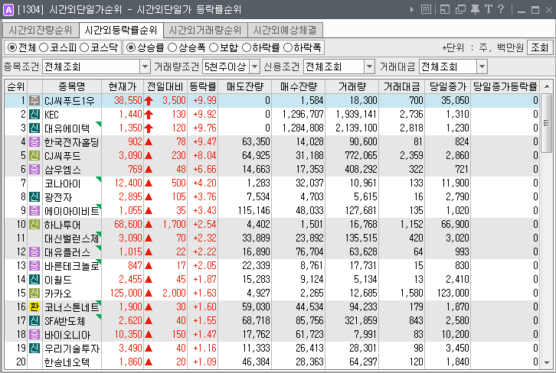Click KEC trading volume 1,939,141
Screen dimensions: 556x373
click(356, 115)
